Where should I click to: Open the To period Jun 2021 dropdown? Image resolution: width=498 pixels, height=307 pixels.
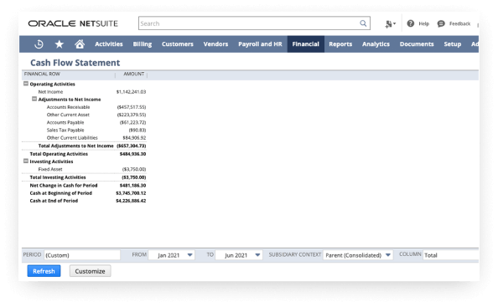pyautogui.click(x=239, y=255)
